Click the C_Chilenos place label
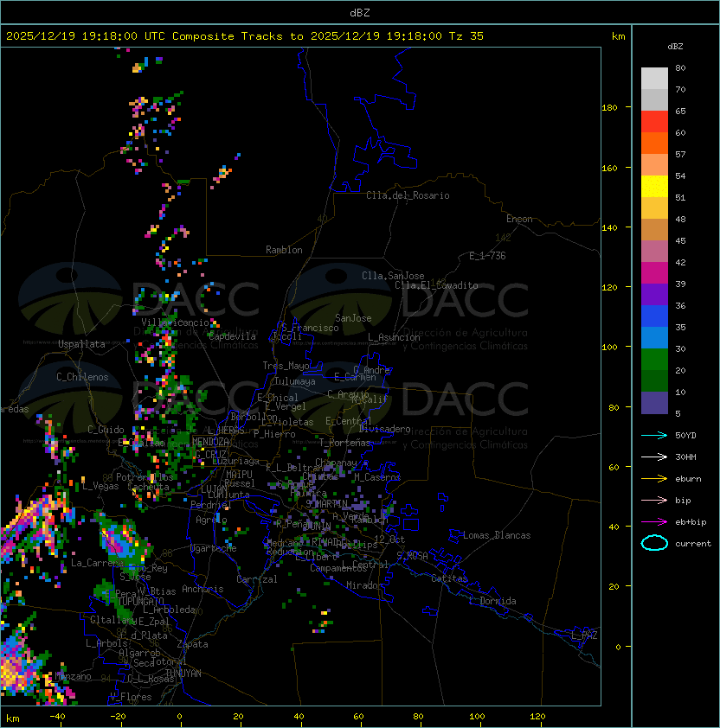The height and width of the screenshot is (728, 720). pyautogui.click(x=82, y=377)
